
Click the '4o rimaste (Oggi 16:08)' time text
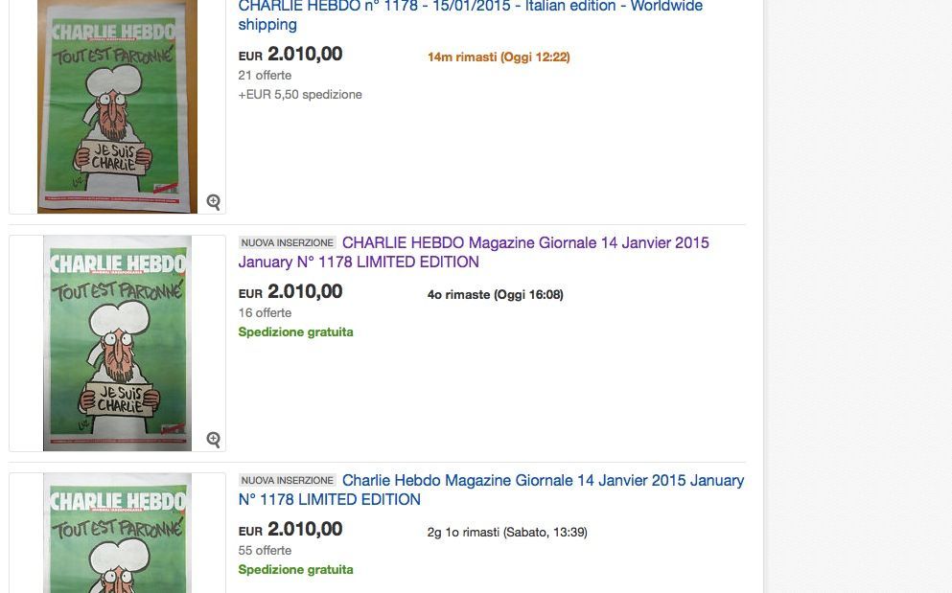(x=495, y=295)
